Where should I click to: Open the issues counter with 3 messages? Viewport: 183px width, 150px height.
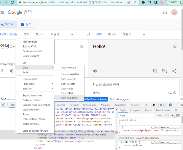[x=162, y=105]
